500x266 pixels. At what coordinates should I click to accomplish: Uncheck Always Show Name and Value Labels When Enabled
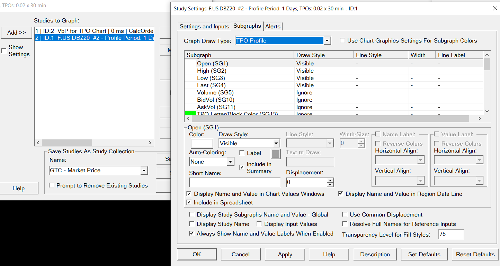[x=192, y=233]
